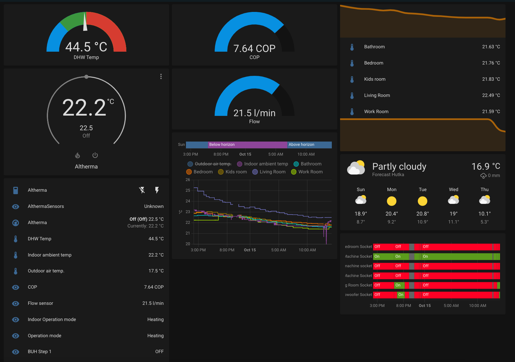Click the thermometer icon next to DHW Temp
This screenshot has height=362, width=515.
[x=15, y=239]
